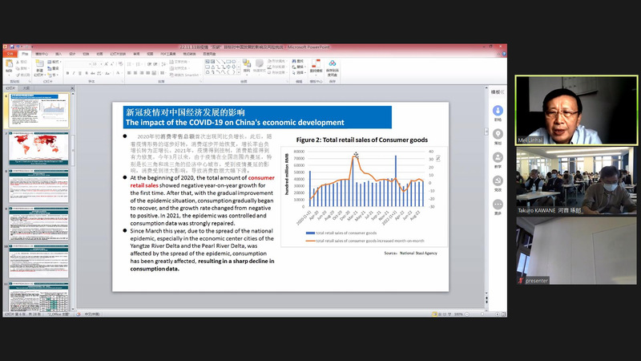Click the Find Template icon in ribbon
641x361 pixels.
pos(315,66)
